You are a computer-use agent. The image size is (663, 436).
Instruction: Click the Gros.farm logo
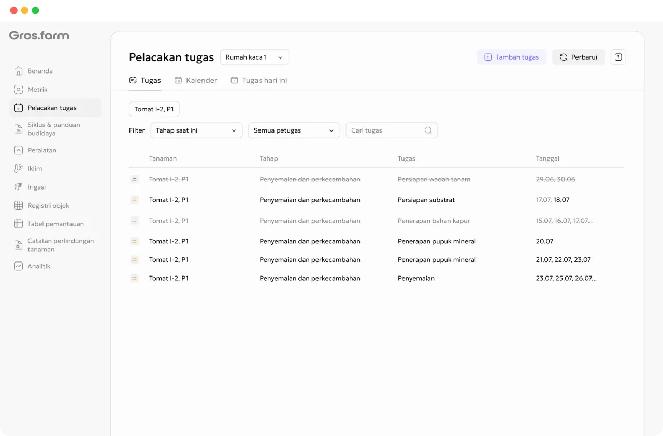(x=39, y=36)
